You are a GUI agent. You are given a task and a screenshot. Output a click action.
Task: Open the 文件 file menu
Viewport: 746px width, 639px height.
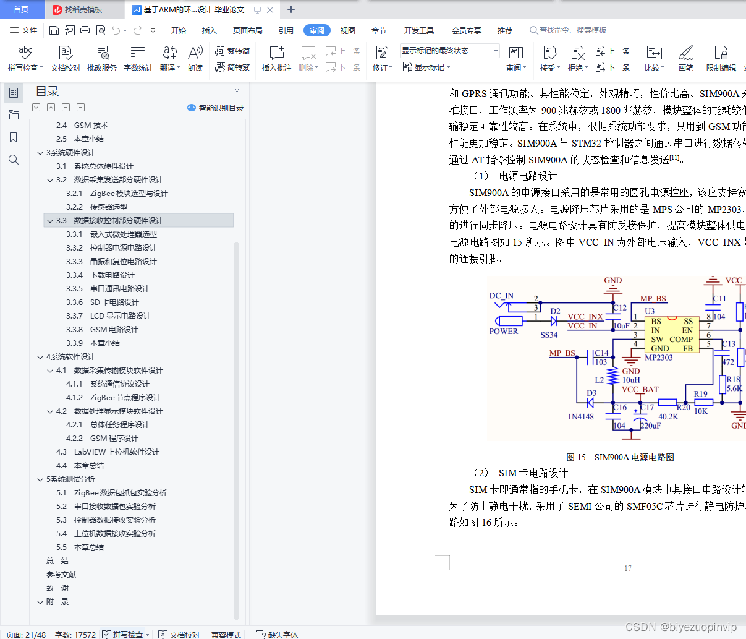[x=23, y=30]
